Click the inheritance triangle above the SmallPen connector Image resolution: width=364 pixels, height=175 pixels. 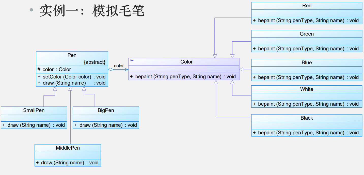[x=55, y=89]
